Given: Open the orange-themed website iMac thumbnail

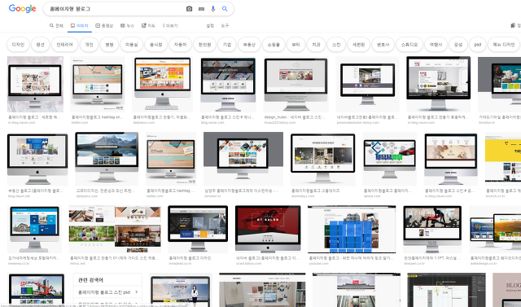Looking at the screenshot, I should pos(162,84).
